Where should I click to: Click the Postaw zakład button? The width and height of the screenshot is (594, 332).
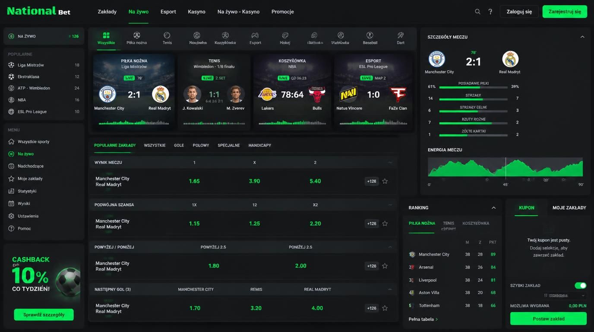[548, 319]
